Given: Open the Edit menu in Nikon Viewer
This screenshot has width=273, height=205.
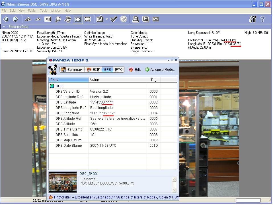Looking at the screenshot, I should click(12, 11).
